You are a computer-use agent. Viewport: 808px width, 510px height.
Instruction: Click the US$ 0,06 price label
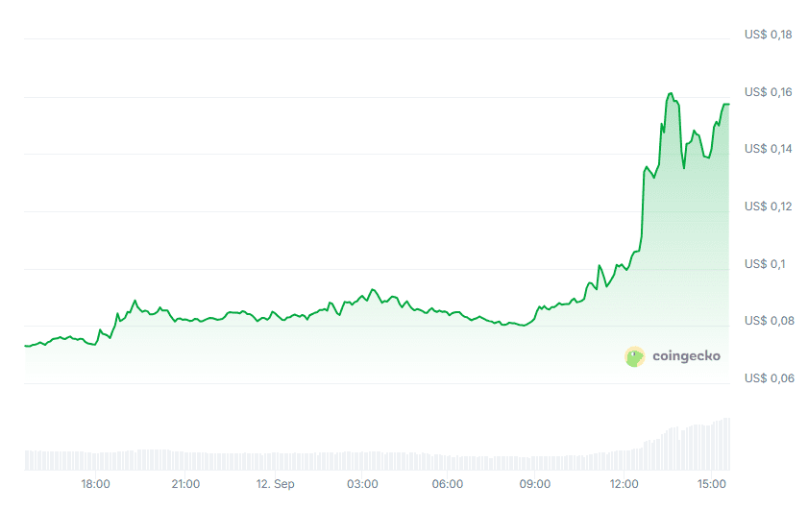click(x=768, y=378)
